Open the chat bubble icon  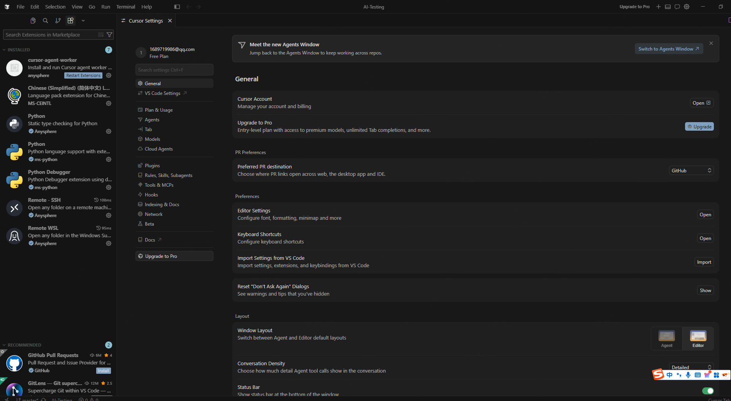[677, 7]
